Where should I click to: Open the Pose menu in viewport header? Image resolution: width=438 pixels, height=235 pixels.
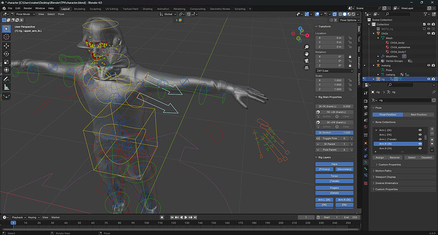click(x=61, y=14)
